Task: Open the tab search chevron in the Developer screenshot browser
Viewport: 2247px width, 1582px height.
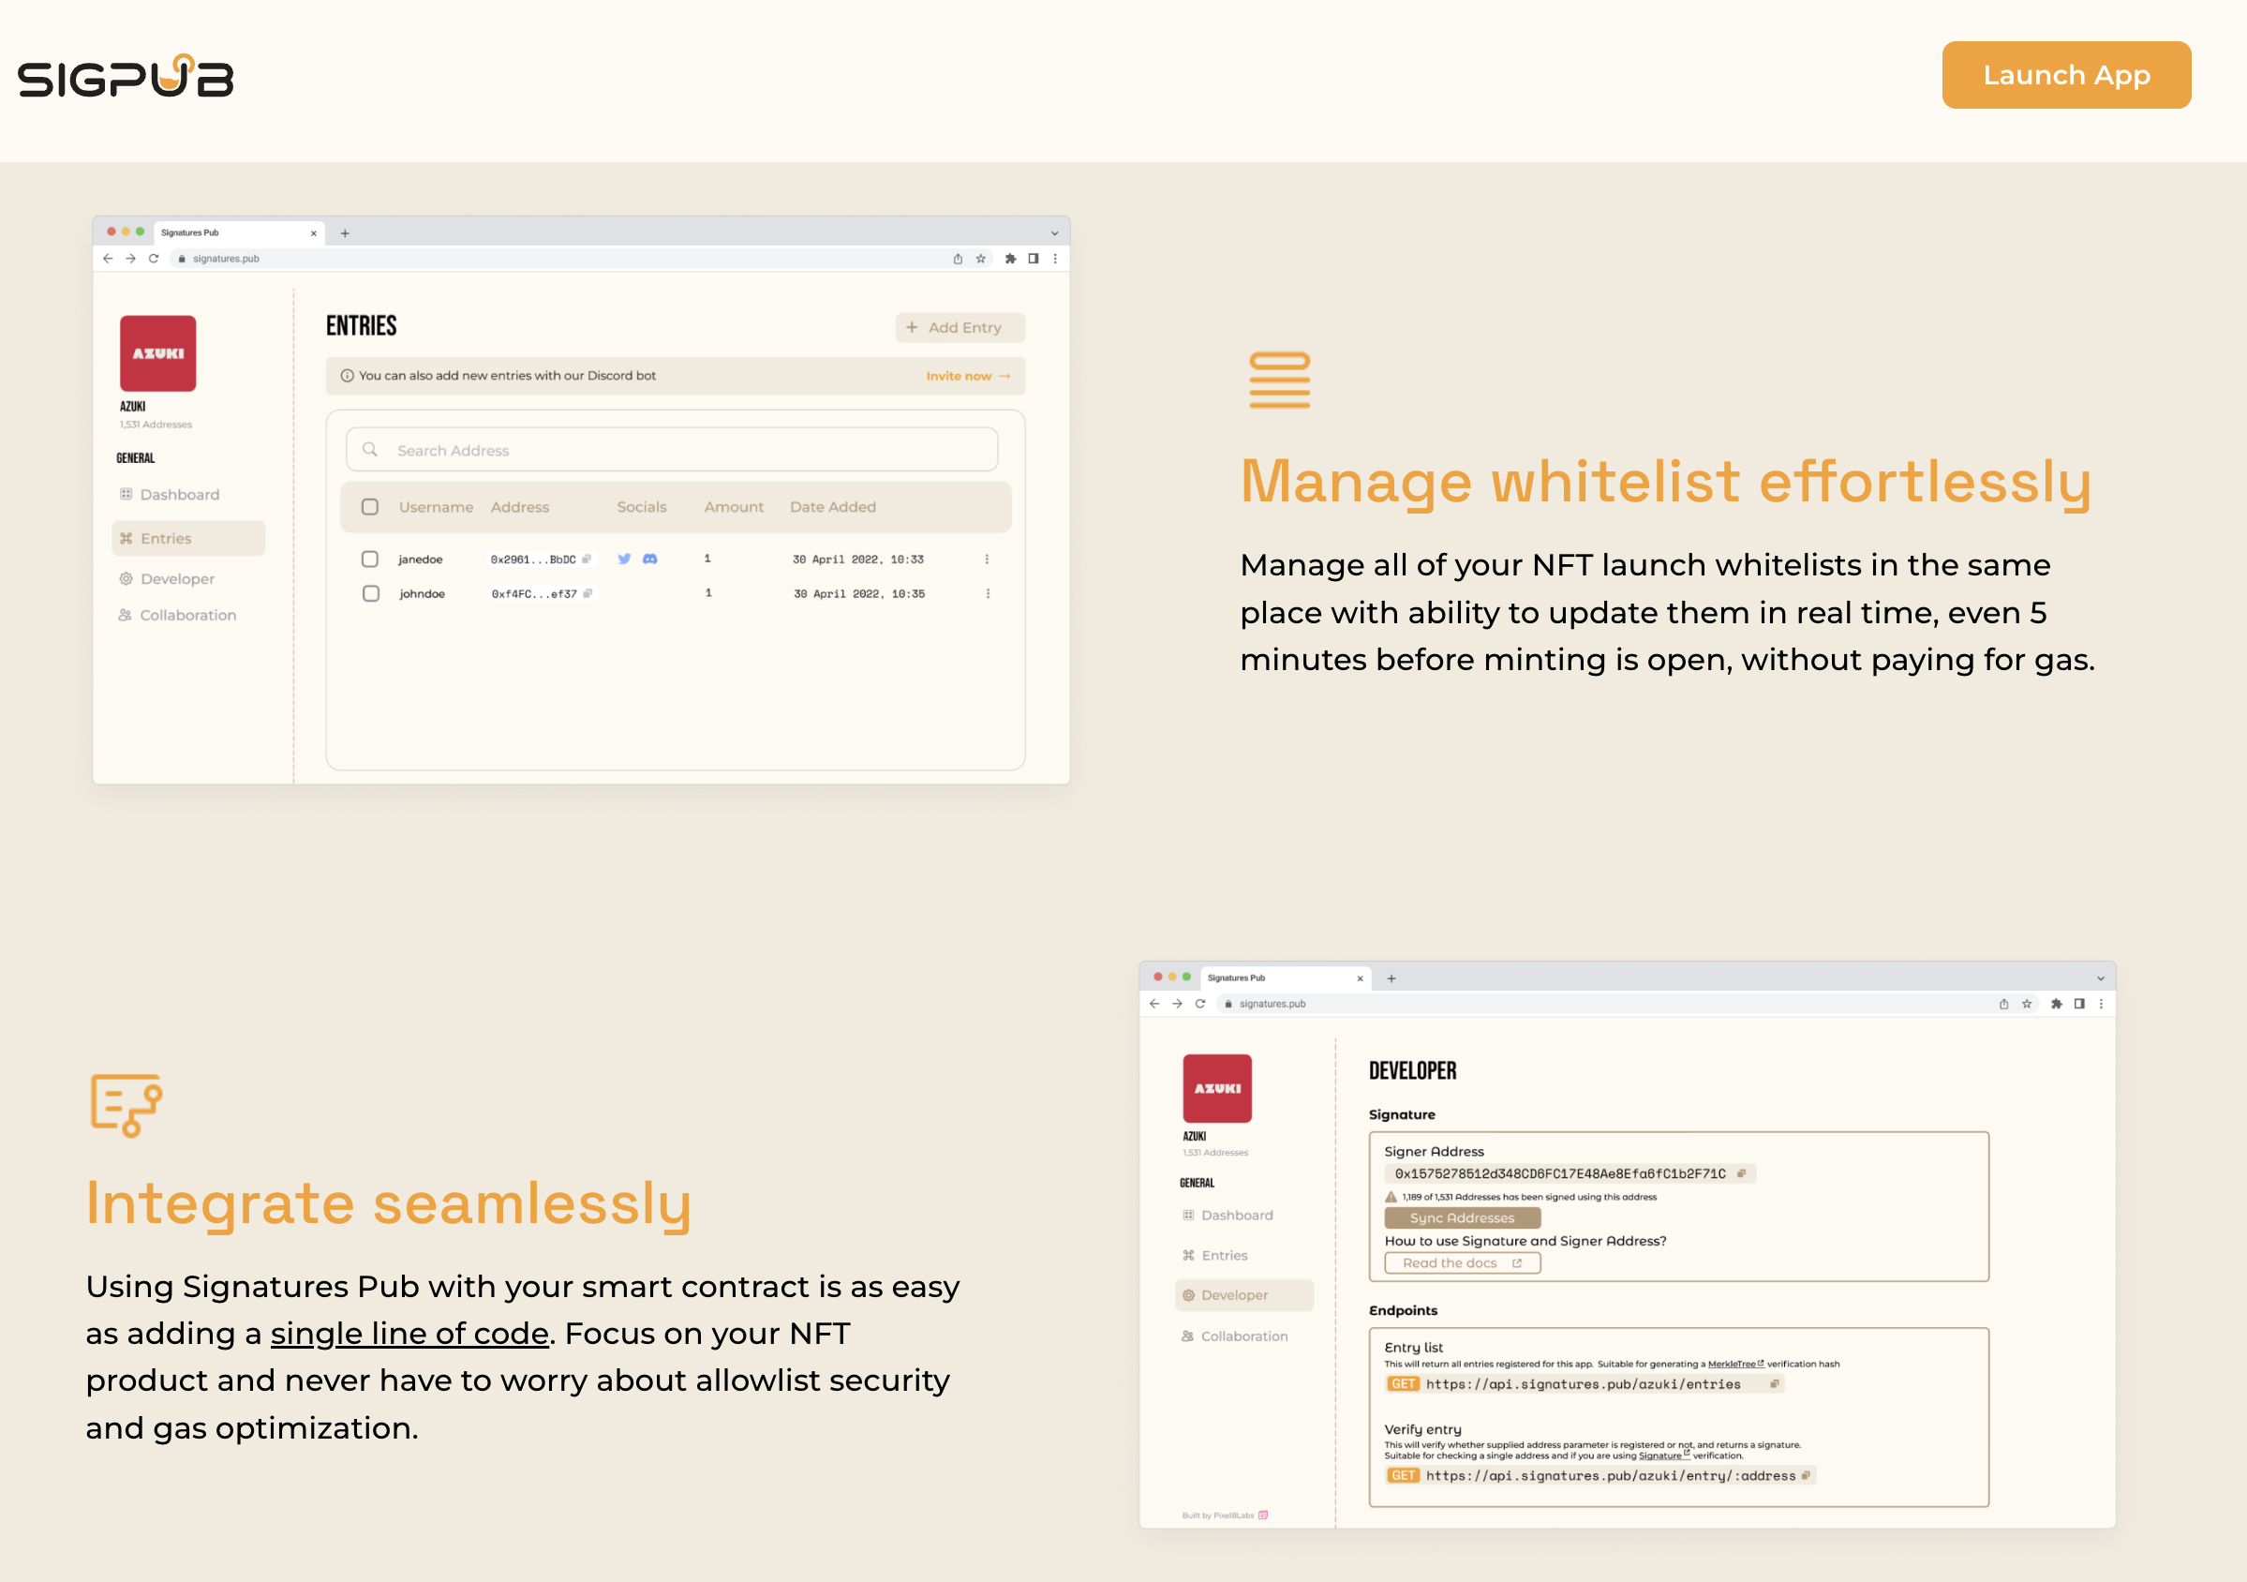Action: coord(2100,978)
